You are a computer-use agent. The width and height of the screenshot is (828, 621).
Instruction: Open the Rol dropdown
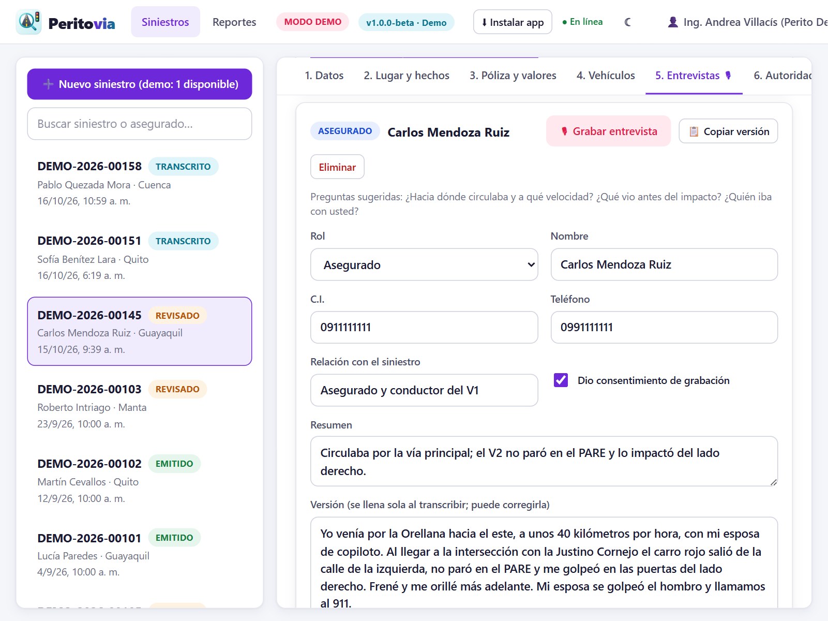[424, 264]
